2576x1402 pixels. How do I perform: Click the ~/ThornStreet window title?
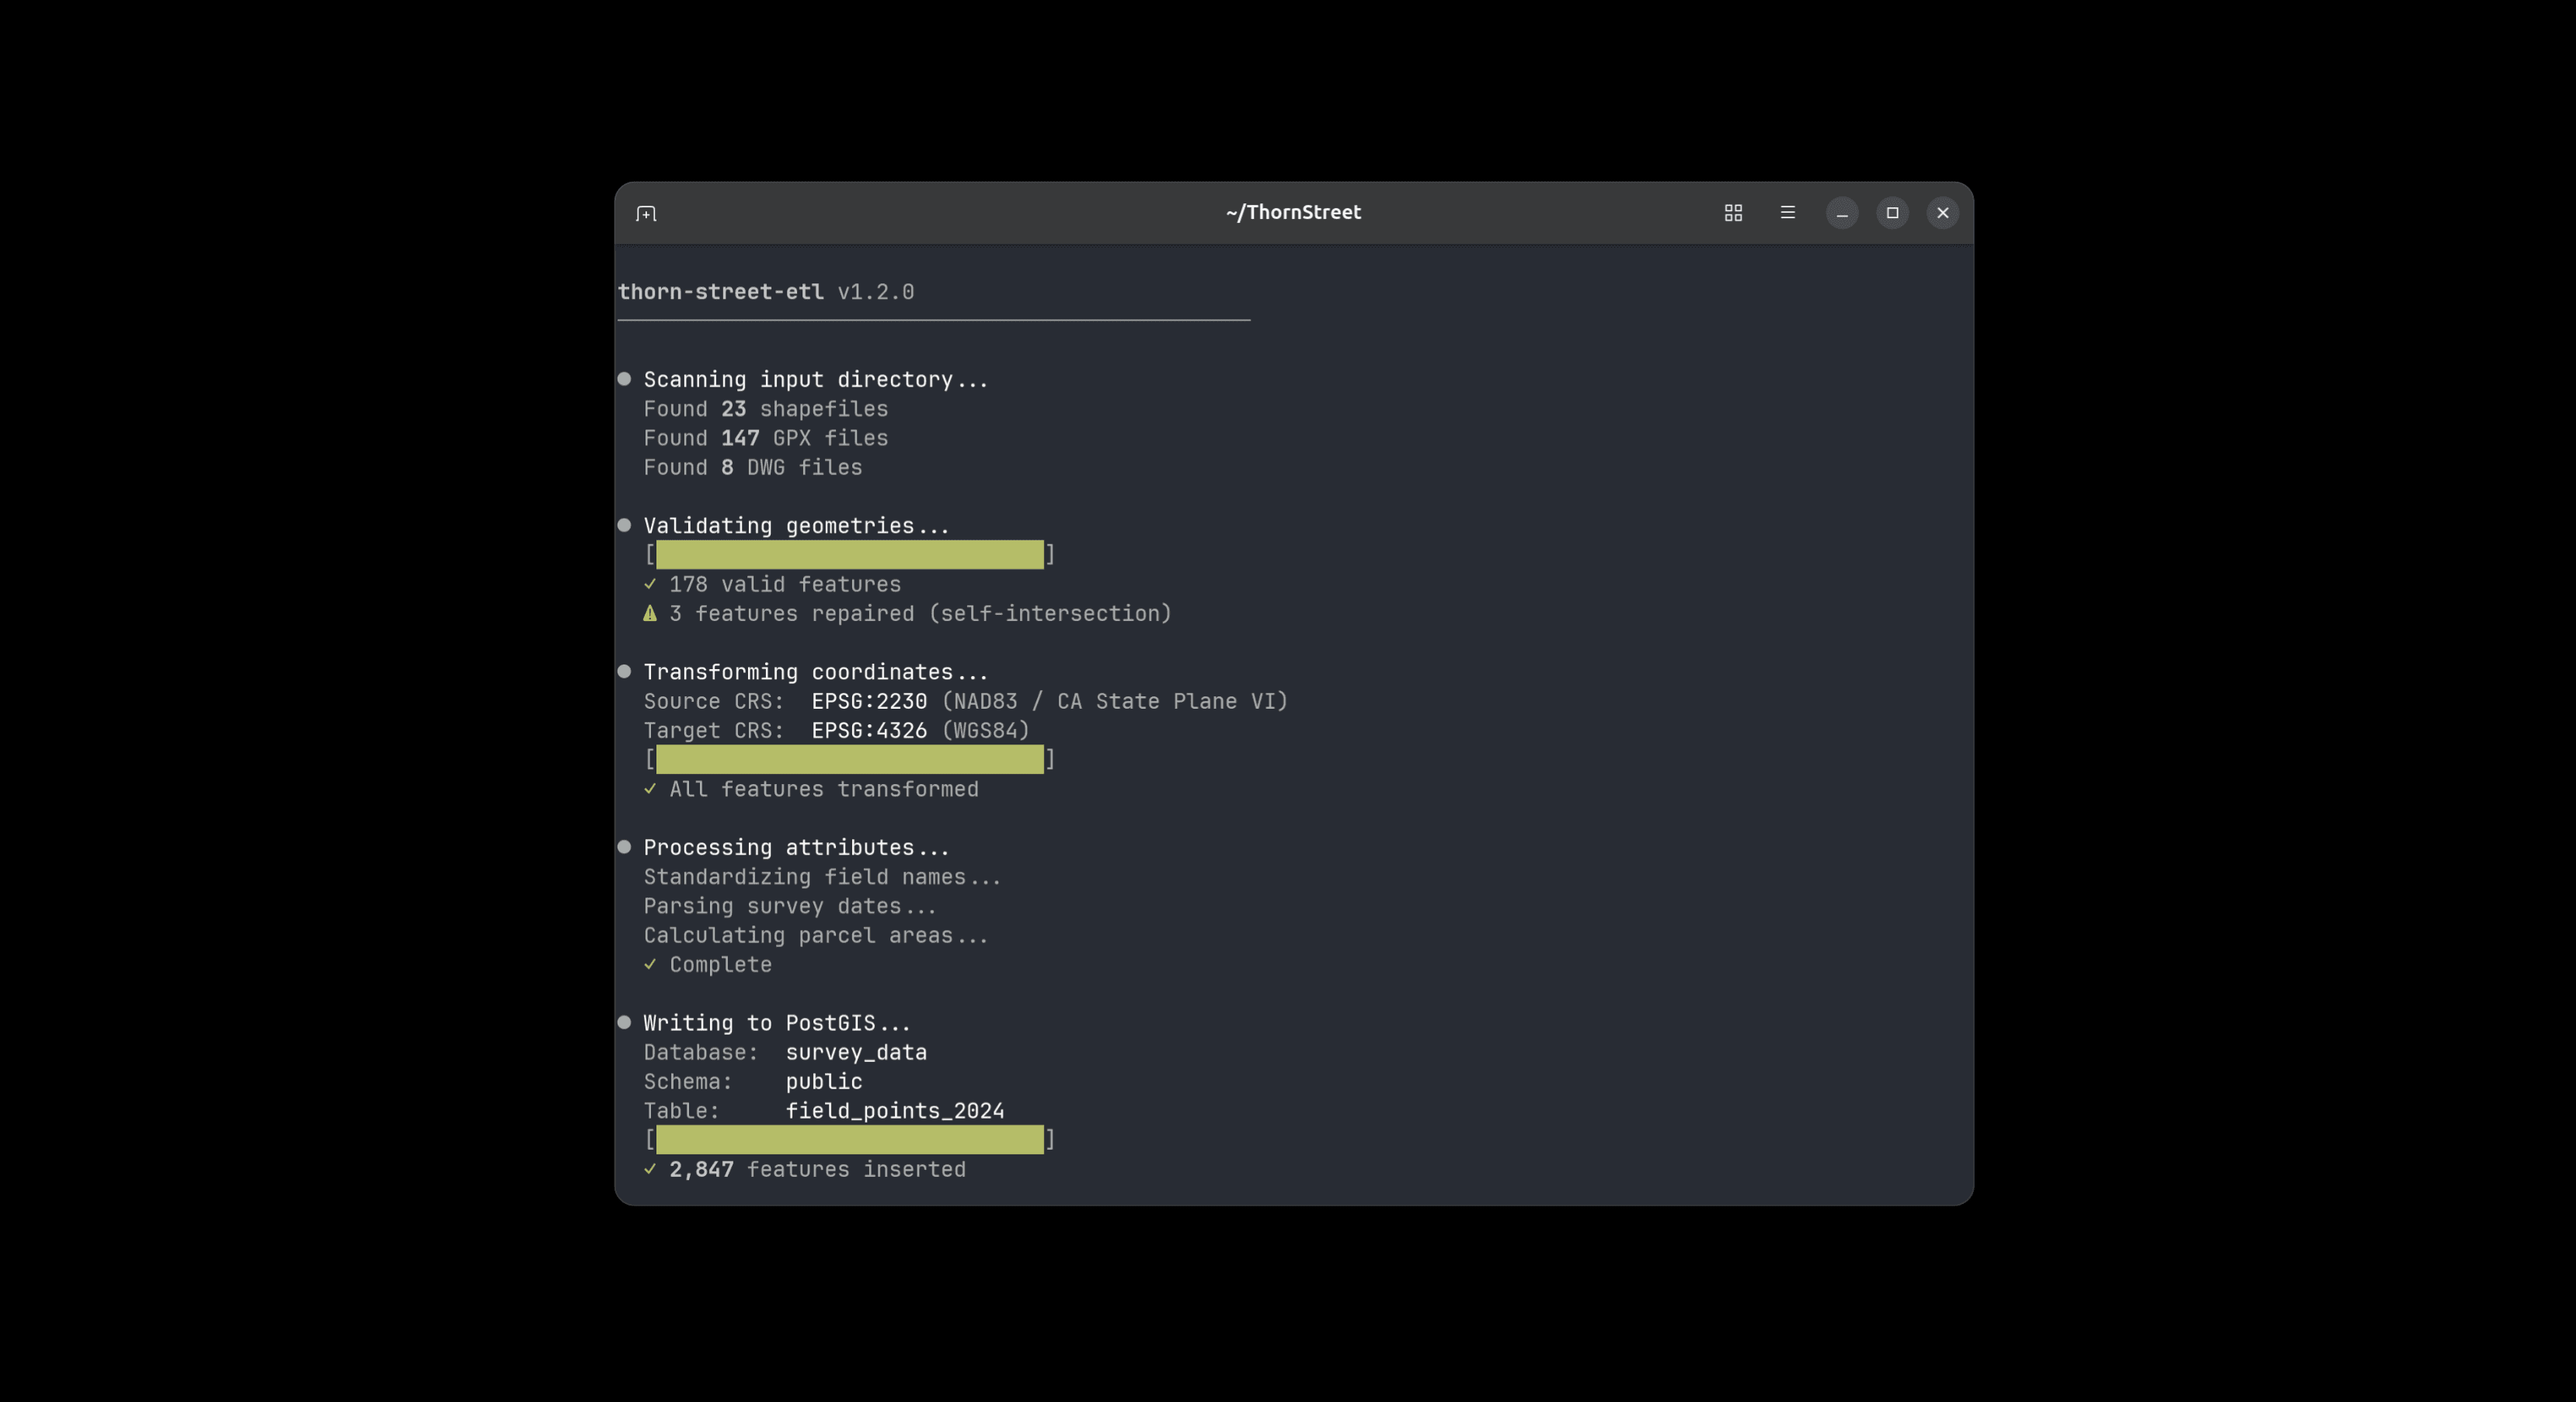click(1292, 213)
